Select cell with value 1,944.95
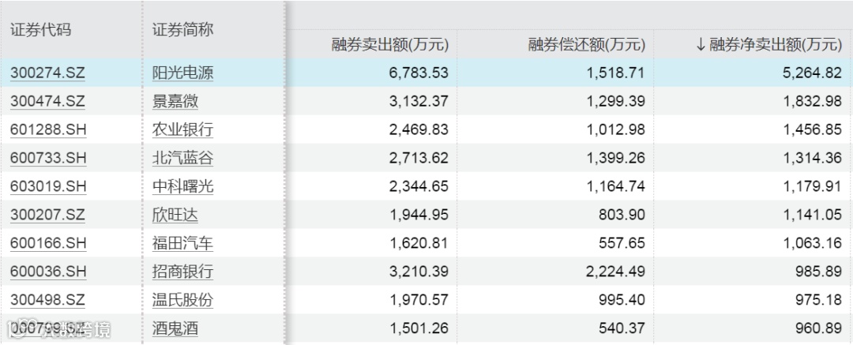The image size is (853, 345). click(x=418, y=215)
